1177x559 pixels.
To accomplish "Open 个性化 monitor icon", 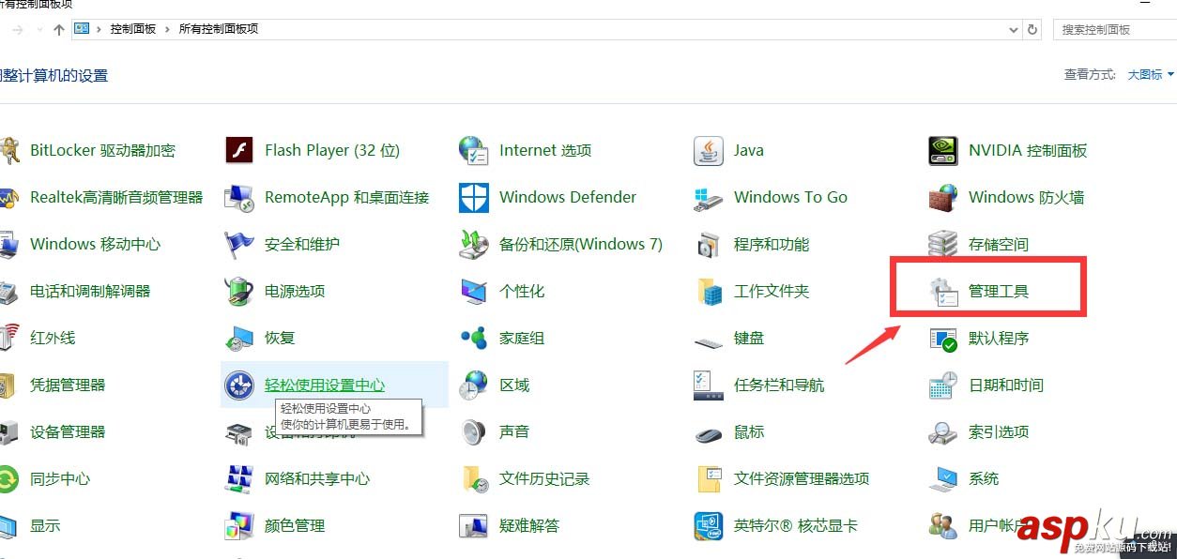I will point(474,291).
